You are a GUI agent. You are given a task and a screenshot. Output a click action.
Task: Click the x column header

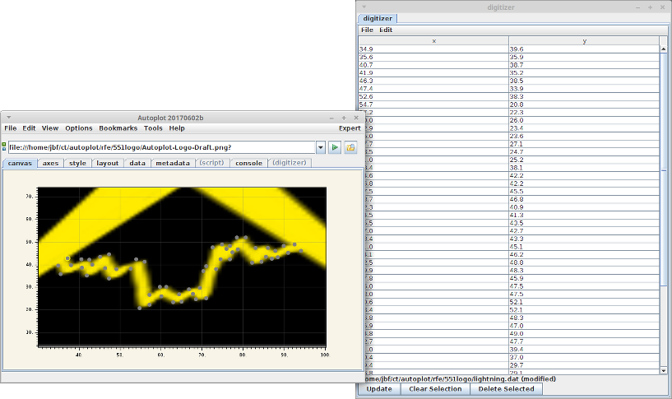click(x=433, y=41)
